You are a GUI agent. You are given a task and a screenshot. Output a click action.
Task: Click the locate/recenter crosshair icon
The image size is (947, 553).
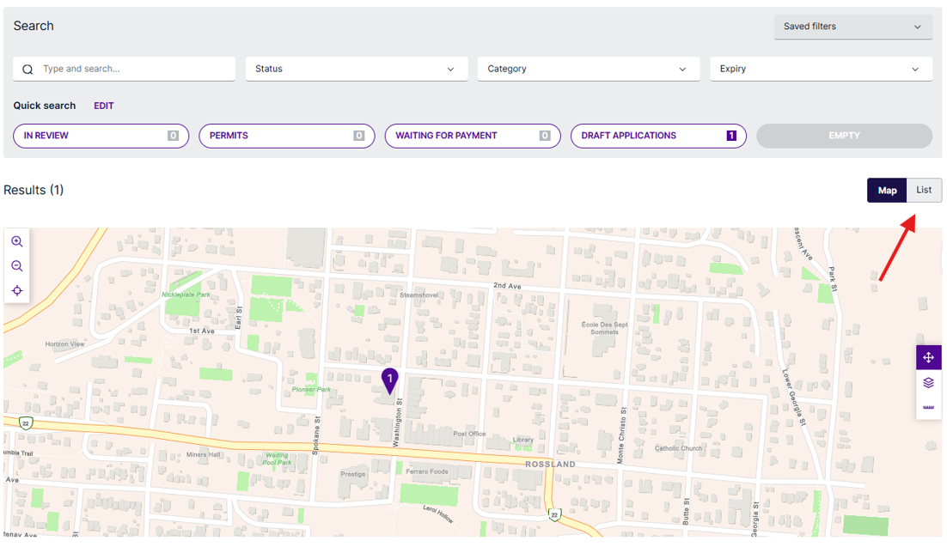click(17, 291)
